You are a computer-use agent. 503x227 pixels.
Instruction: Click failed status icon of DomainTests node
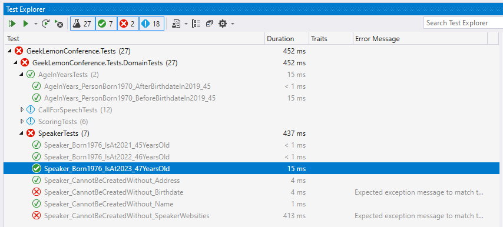25,63
